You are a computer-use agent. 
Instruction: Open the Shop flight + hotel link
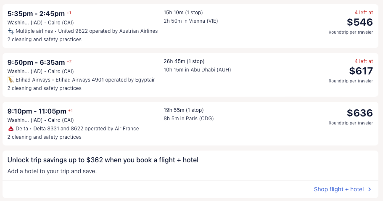338,189
